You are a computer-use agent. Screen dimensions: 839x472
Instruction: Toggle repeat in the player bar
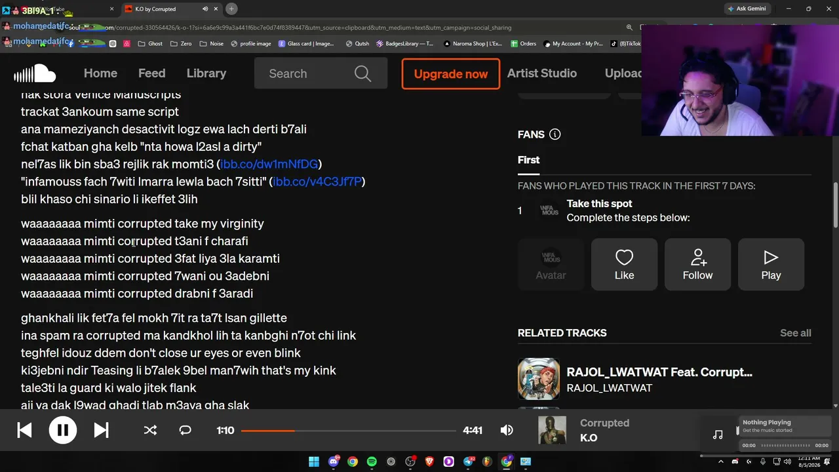185,430
